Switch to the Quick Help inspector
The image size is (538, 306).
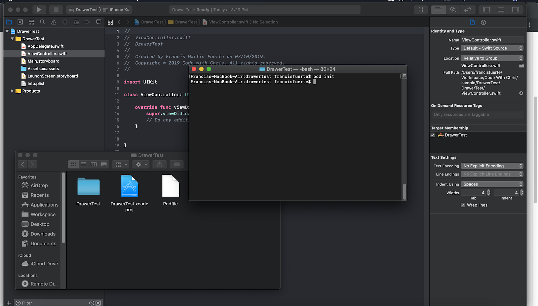[x=484, y=22]
